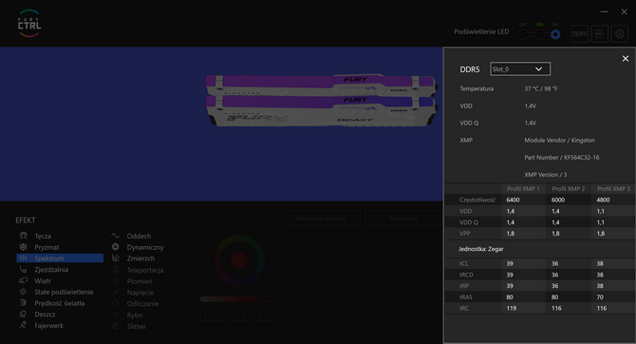Open the settings gear icon
636x344 pixels.
(619, 34)
